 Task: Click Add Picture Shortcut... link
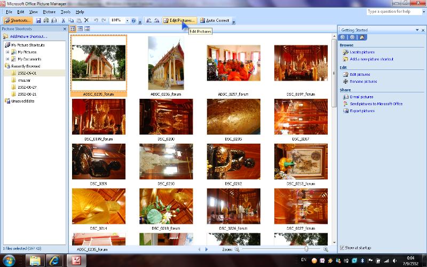click(x=28, y=36)
